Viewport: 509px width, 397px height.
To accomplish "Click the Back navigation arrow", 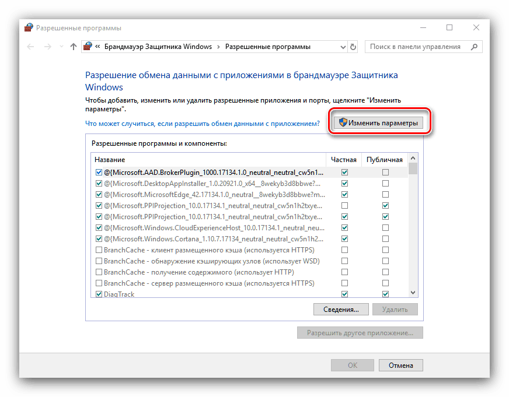I will point(30,47).
